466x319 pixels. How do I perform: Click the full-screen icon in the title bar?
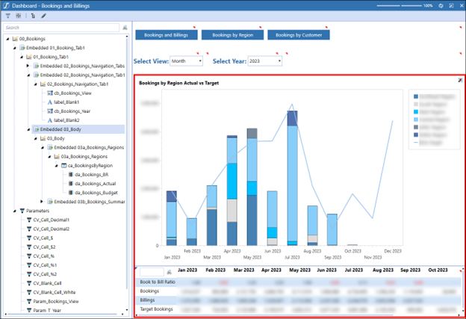(x=451, y=6)
